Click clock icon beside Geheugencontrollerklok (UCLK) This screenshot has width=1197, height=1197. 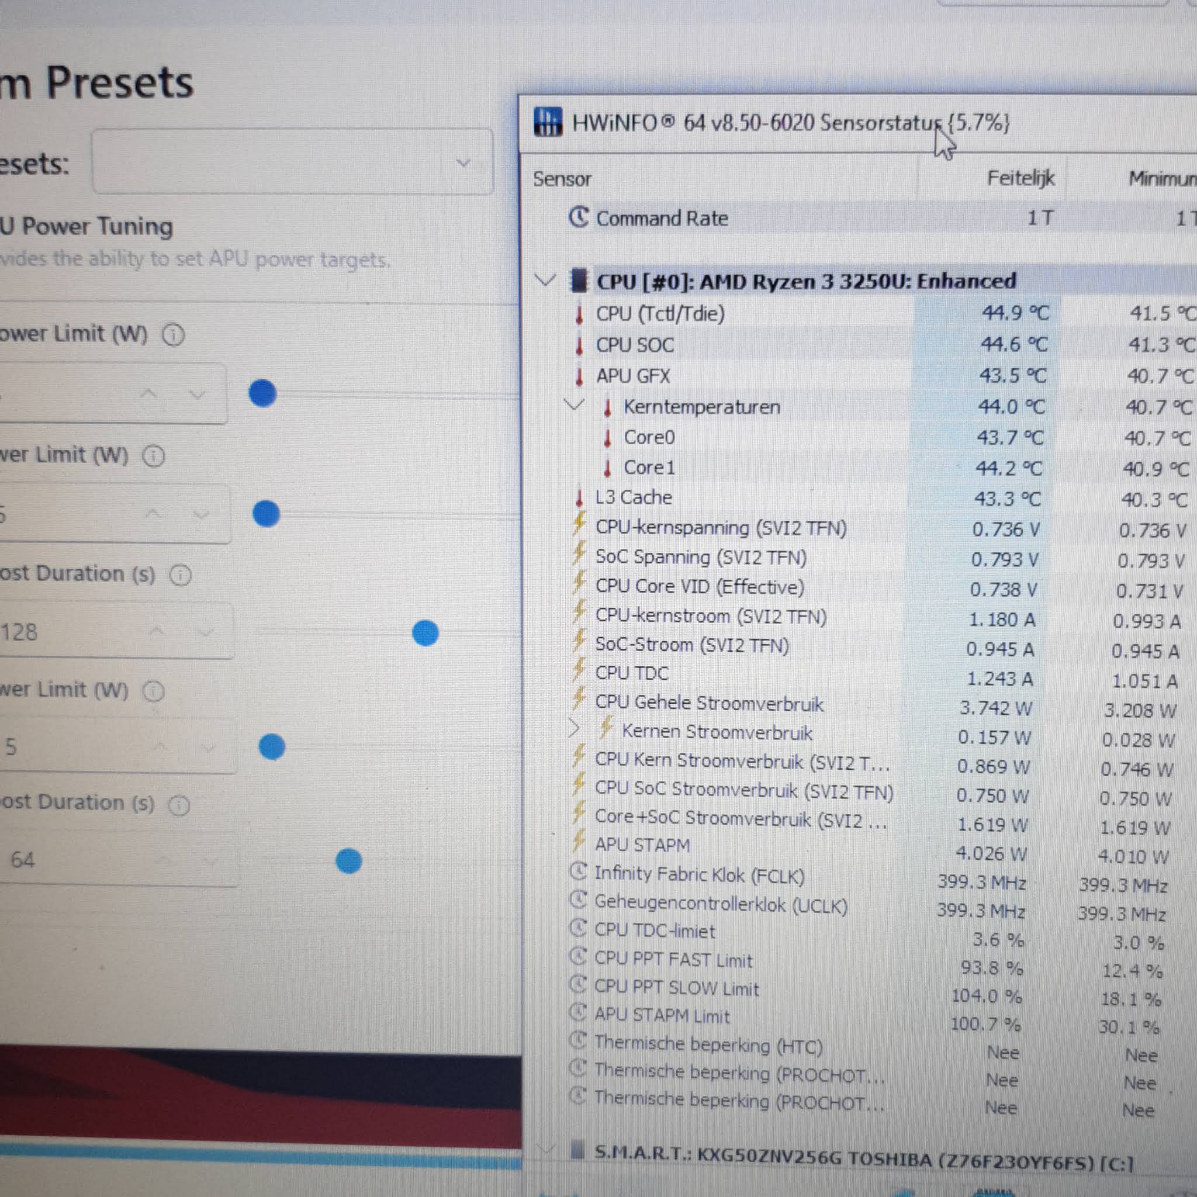(x=578, y=900)
